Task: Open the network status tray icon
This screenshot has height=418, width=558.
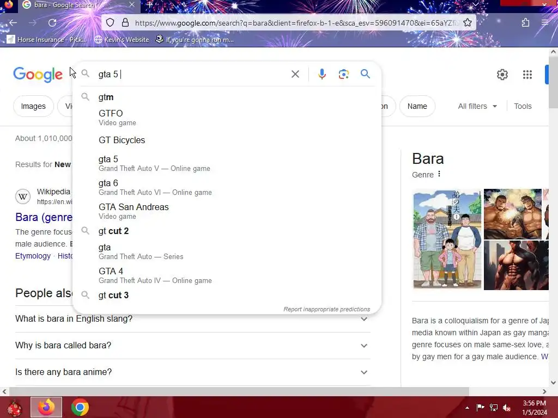Action: point(494,407)
